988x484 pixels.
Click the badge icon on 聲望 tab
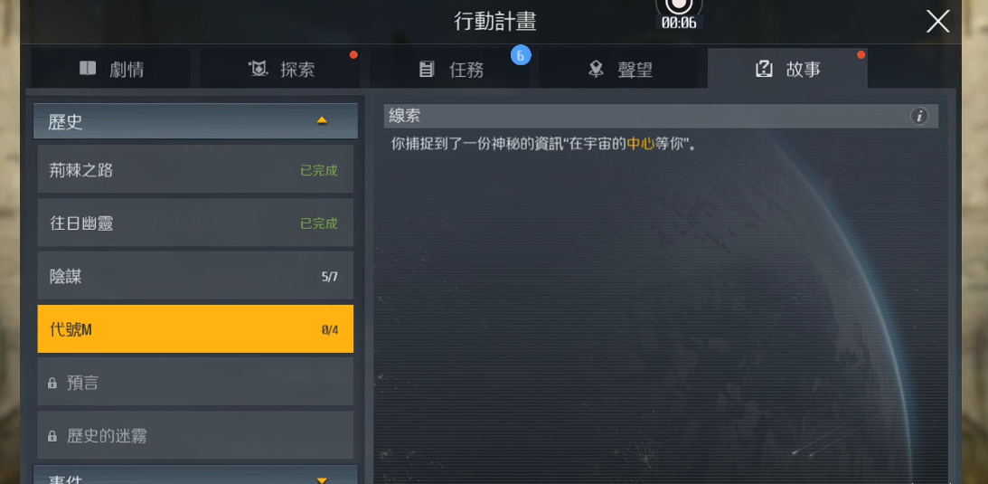pyautogui.click(x=596, y=70)
